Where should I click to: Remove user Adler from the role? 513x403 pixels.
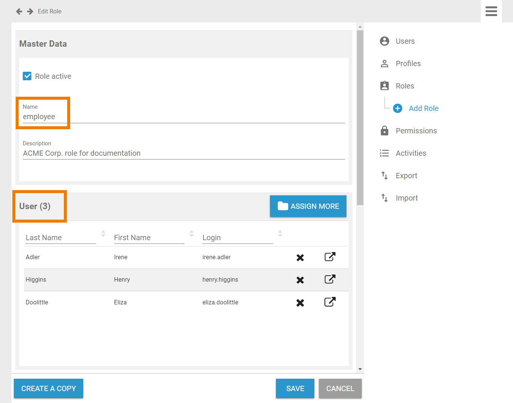(x=300, y=258)
